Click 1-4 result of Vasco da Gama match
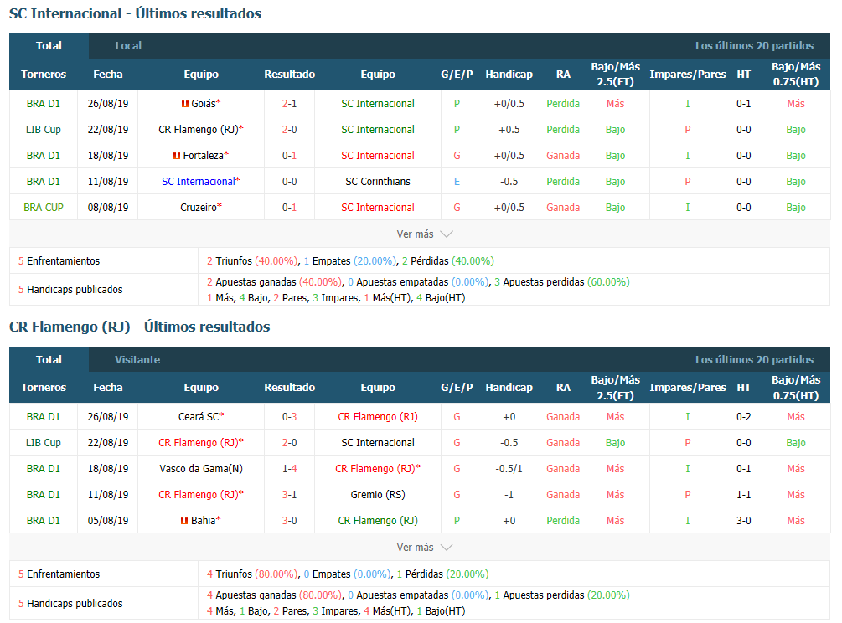Screen dimensions: 842x623 click(x=289, y=469)
